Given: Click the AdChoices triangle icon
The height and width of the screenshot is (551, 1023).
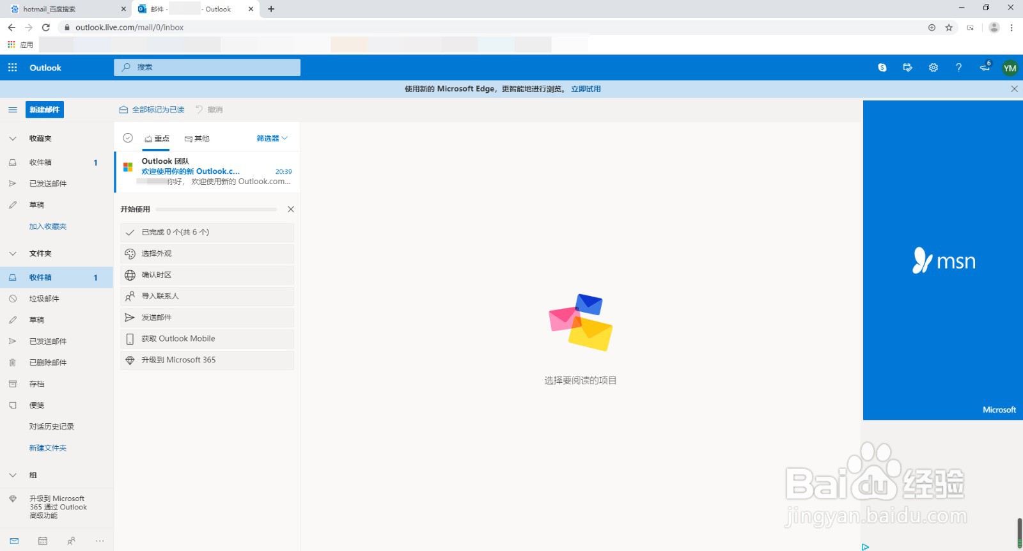Looking at the screenshot, I should click(x=865, y=547).
